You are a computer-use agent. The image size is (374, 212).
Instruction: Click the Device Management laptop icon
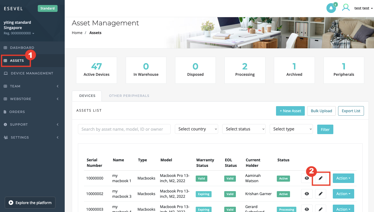click(6, 73)
